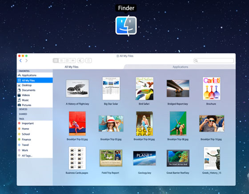This screenshot has height=194, width=249.
Task: Select the purple Work tag
Action: click(35, 150)
